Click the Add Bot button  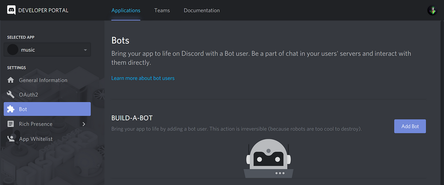point(410,126)
